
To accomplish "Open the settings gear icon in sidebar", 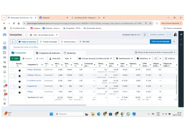I will tap(5, 91).
